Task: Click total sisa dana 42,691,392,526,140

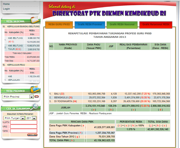Action: (x=158, y=129)
